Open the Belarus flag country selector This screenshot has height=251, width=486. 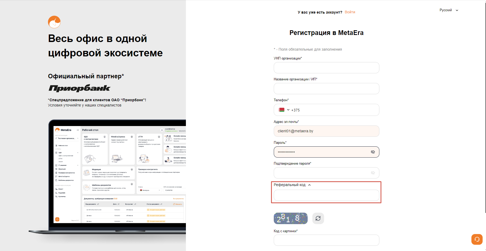(284, 110)
